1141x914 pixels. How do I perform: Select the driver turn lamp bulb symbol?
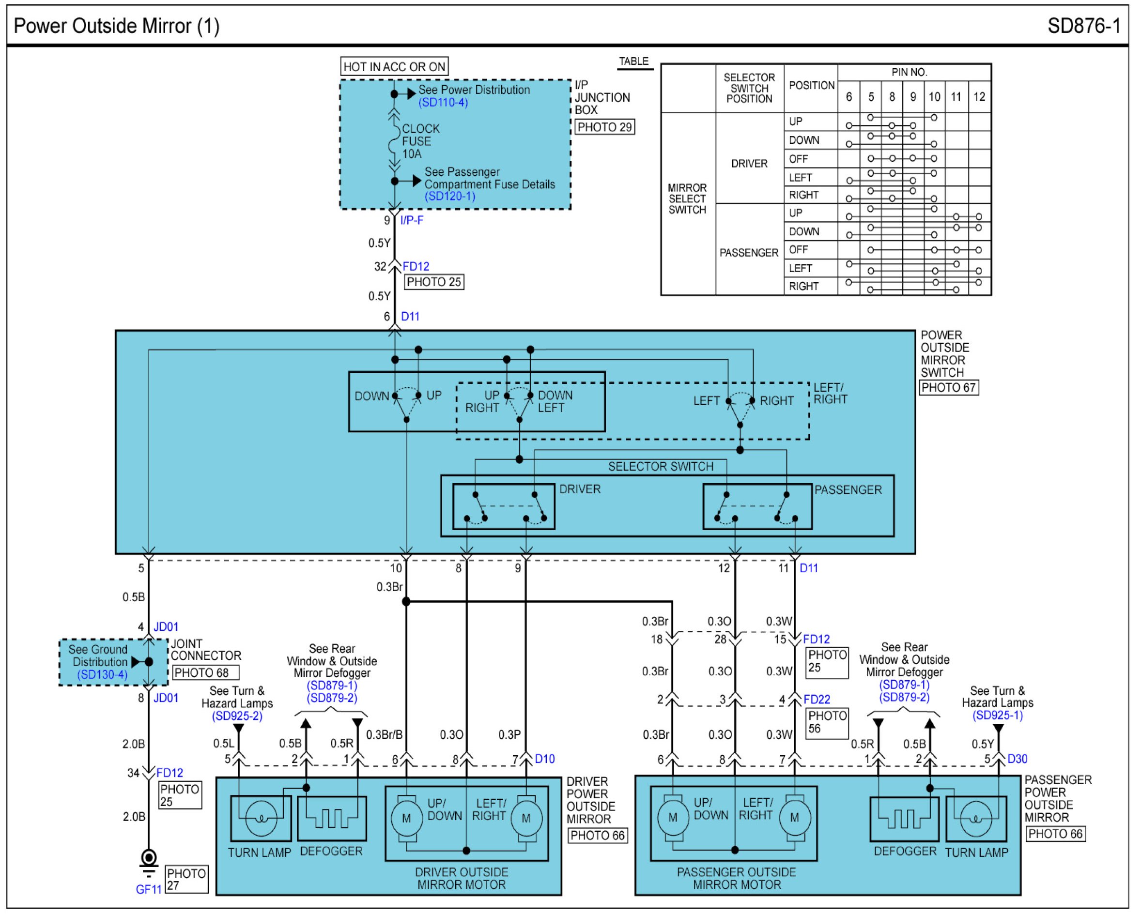(262, 819)
